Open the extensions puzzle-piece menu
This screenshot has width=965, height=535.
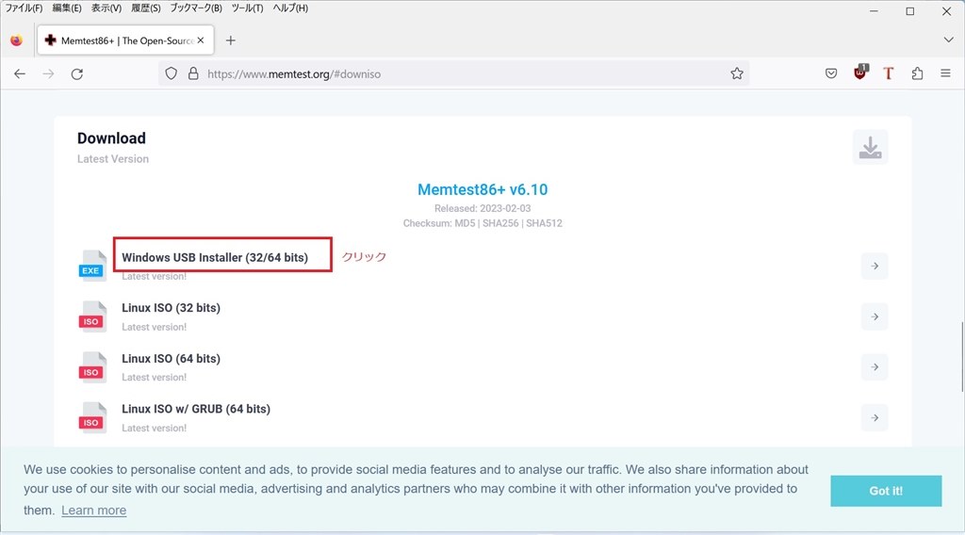pos(917,73)
